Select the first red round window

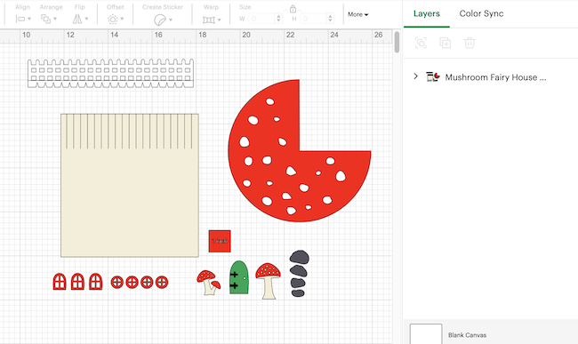(117, 283)
